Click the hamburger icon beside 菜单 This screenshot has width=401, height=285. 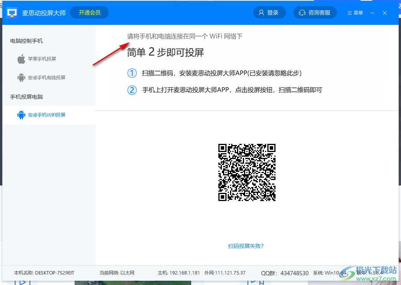[349, 13]
